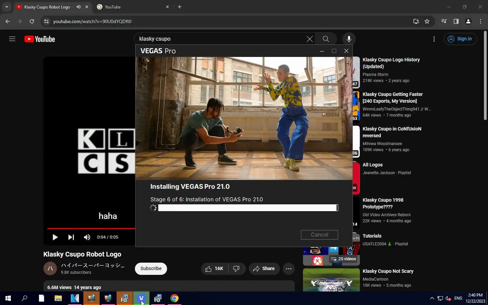
Task: Click the 6.6M views description box
Action: tap(169, 286)
